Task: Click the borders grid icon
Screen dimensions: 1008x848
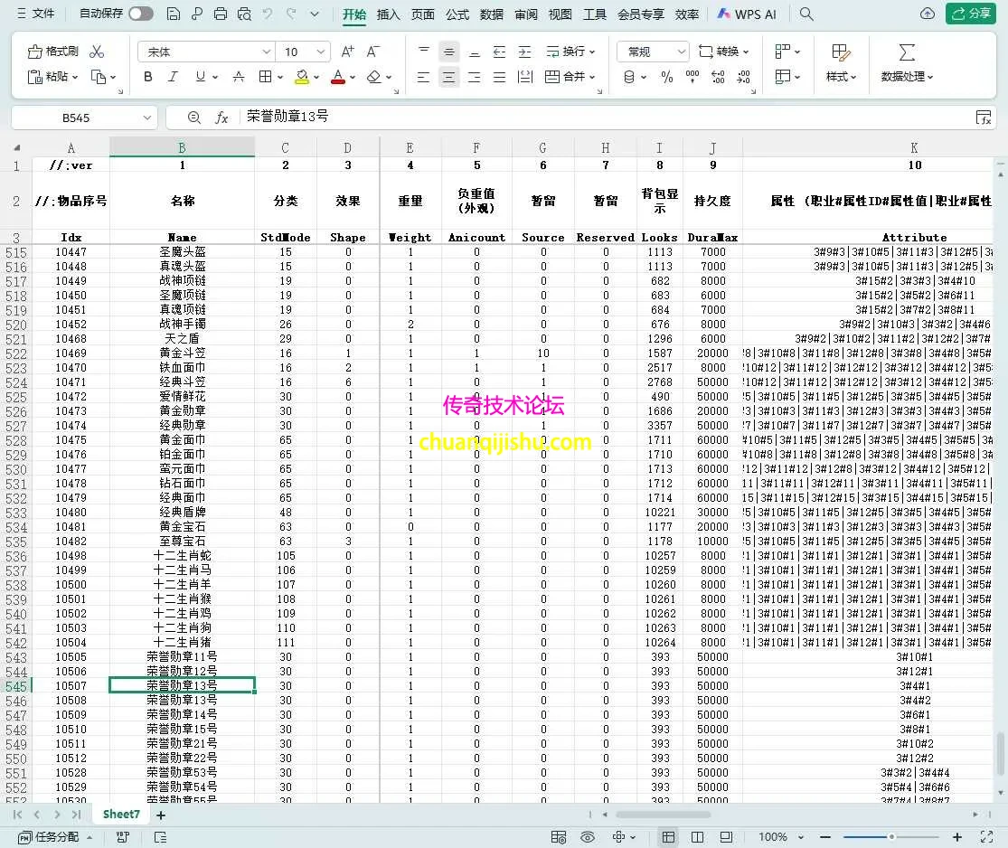Action: [263, 77]
